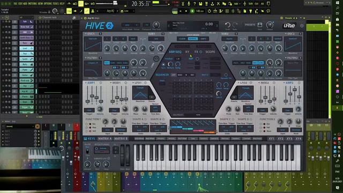The height and width of the screenshot is (193, 343).
Task: Click the Alt modifier button
Action: [262, 4]
